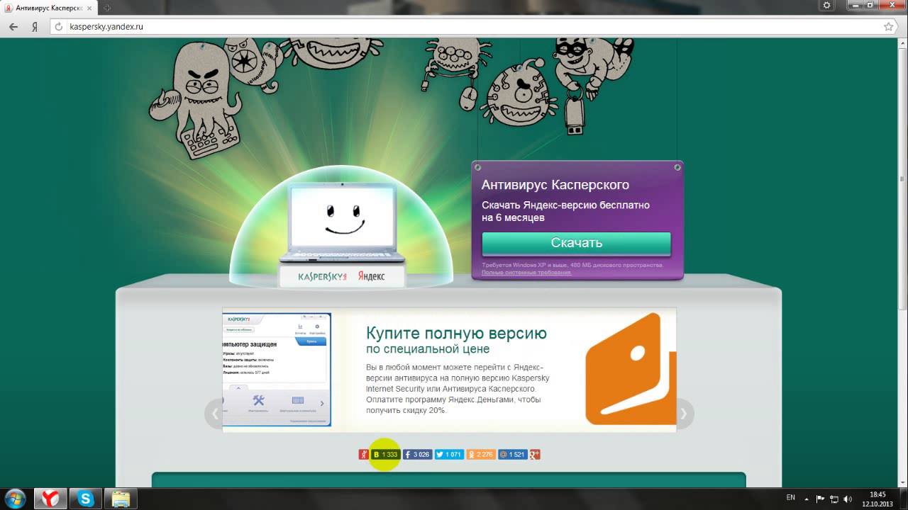The image size is (908, 510).
Task: Click the orange Yandex Money wallet image
Action: point(630,369)
